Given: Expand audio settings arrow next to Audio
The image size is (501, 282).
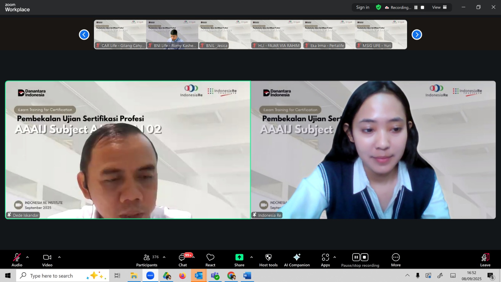Looking at the screenshot, I should pos(28,257).
